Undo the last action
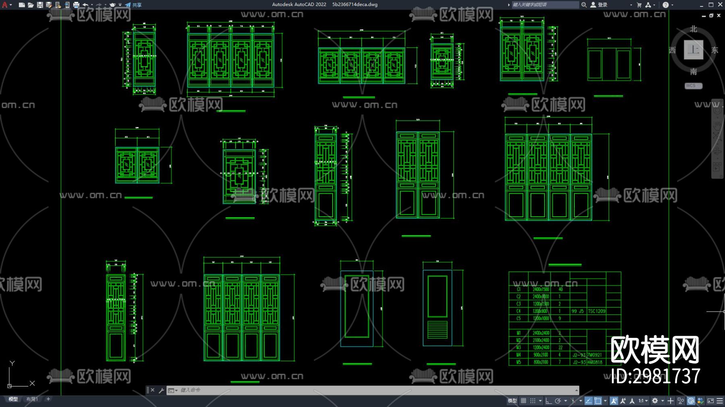 click(x=85, y=5)
